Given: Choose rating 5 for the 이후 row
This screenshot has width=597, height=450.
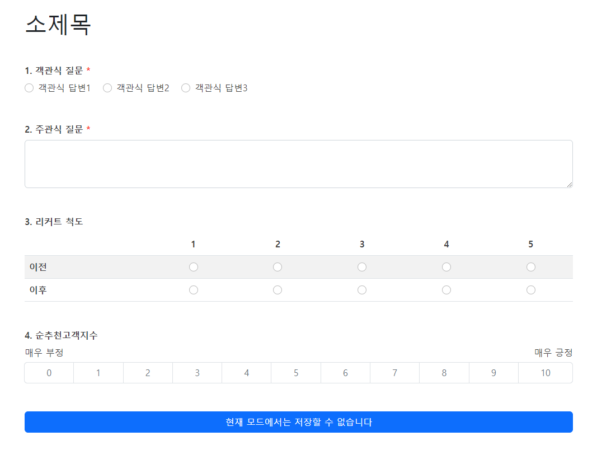Looking at the screenshot, I should click(531, 290).
